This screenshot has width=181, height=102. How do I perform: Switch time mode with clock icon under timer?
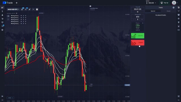pos(137,12)
